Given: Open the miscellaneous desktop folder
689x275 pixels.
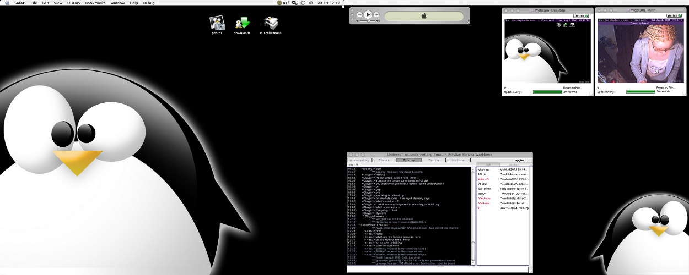Looking at the screenshot, I should coord(271,23).
